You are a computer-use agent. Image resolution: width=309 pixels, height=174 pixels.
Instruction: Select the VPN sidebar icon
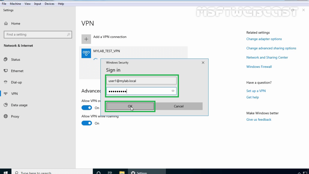pyautogui.click(x=6, y=94)
